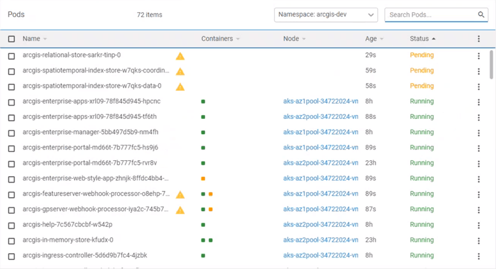Open three-dot menu for arcgis-enterprise-manager pod

click(479, 133)
